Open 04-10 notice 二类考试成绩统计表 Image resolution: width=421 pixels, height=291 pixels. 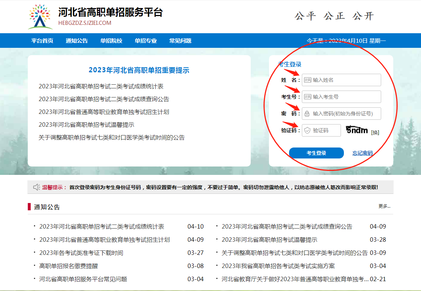pos(102,227)
